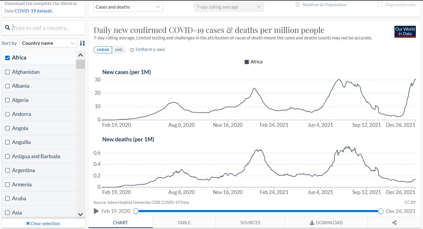Click the blue timeline slider track

pos(258,211)
